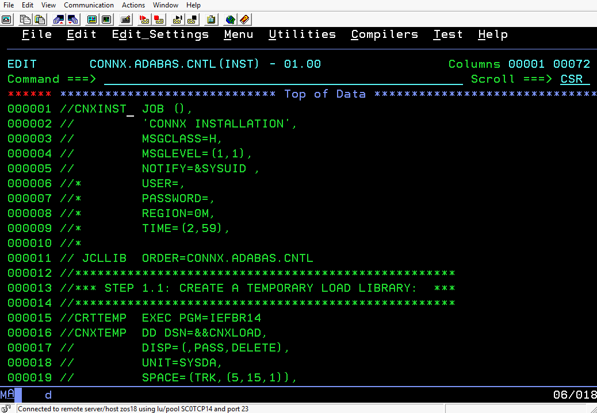The height and width of the screenshot is (413, 597).
Task: Click the CNXINST job name
Action: click(101, 109)
